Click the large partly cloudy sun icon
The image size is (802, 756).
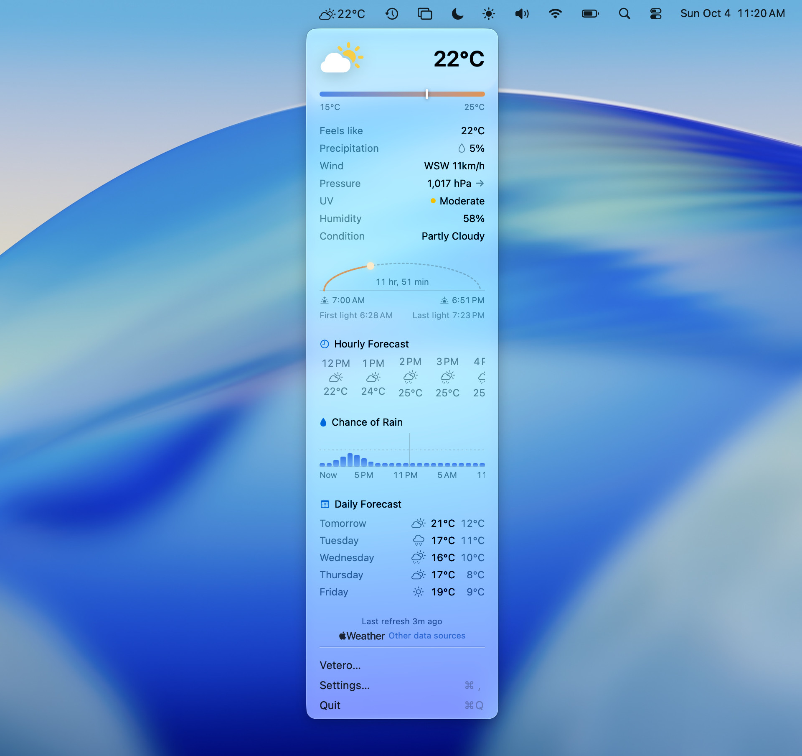342,58
